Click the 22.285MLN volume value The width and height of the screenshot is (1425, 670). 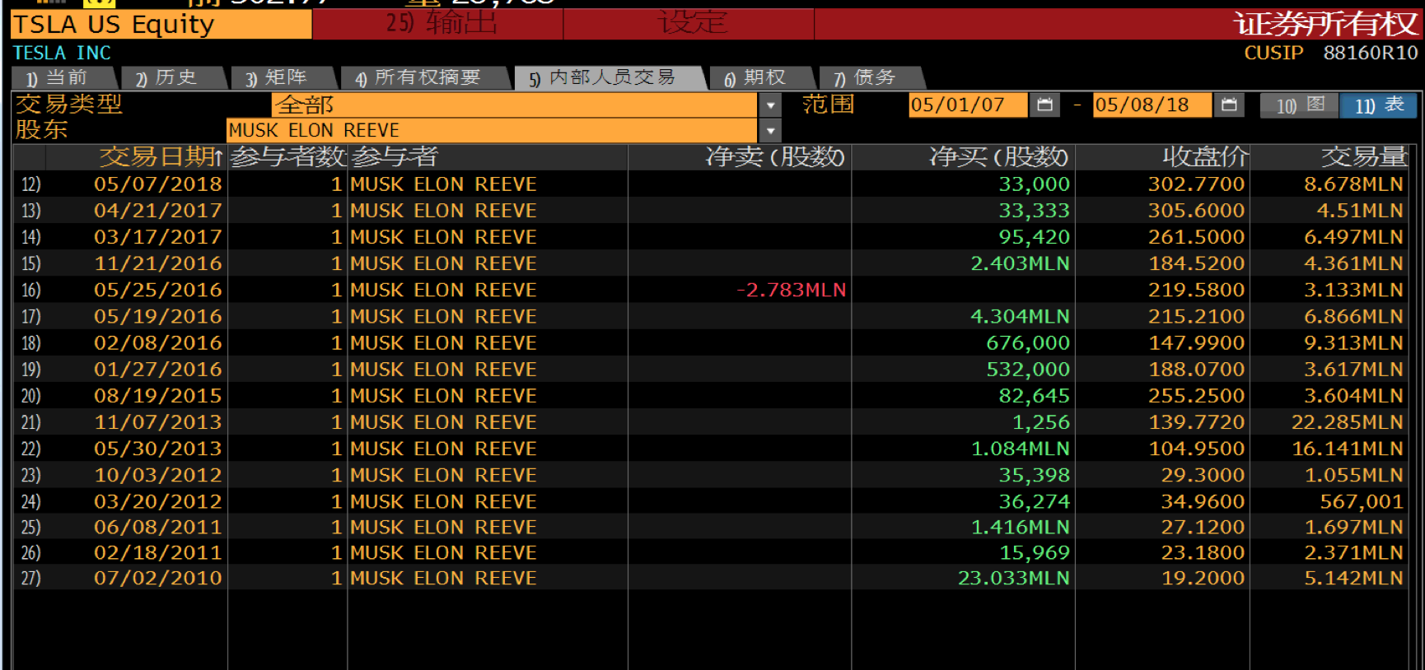coord(1347,422)
